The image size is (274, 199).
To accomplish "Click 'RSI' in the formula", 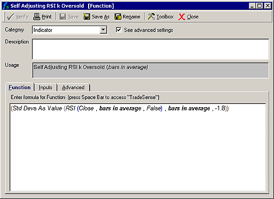I will pyautogui.click(x=71, y=108).
